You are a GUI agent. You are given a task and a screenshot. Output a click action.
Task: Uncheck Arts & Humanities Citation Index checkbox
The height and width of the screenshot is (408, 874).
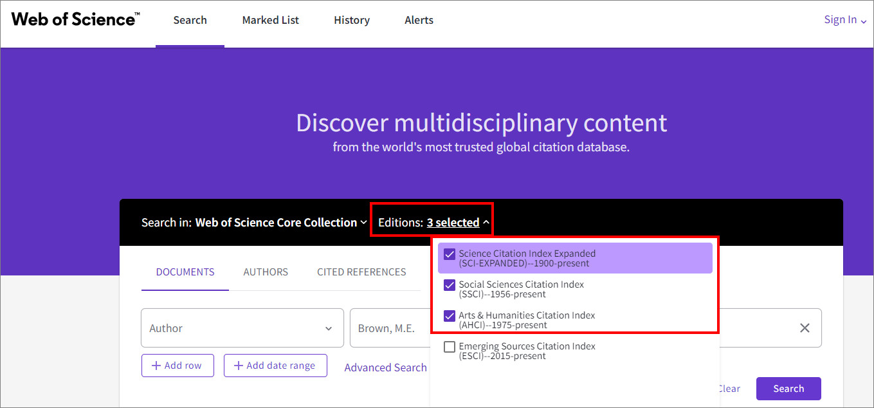(x=450, y=316)
